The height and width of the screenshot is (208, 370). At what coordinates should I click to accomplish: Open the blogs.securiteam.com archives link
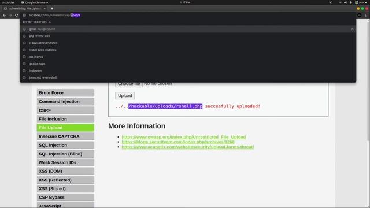(x=178, y=142)
